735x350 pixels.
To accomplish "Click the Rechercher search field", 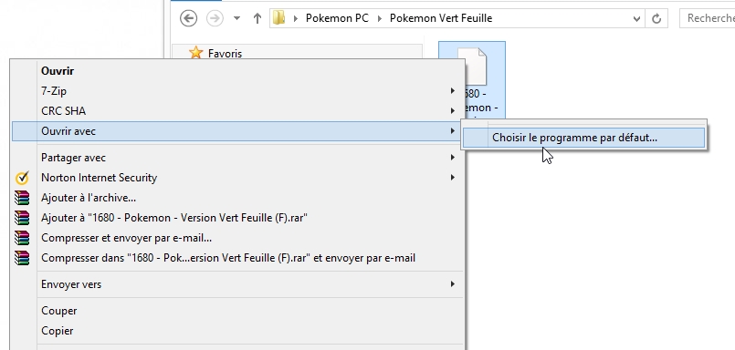I will pos(708,18).
